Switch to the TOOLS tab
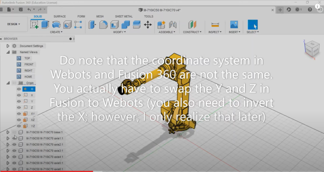The width and height of the screenshot is (324, 172). pos(149,16)
